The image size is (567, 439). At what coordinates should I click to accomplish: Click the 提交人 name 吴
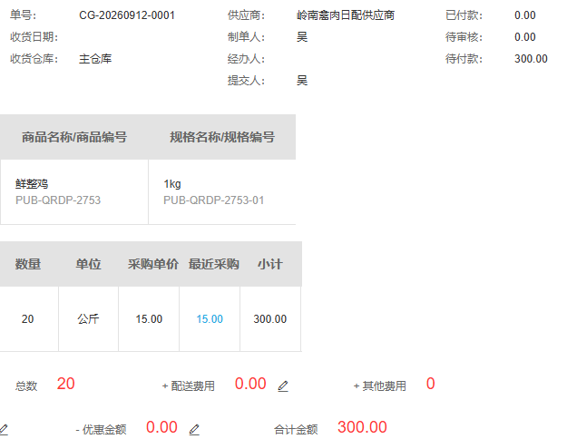(x=302, y=81)
